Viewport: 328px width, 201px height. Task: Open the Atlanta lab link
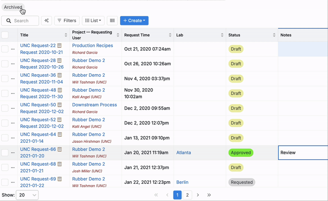tap(183, 153)
